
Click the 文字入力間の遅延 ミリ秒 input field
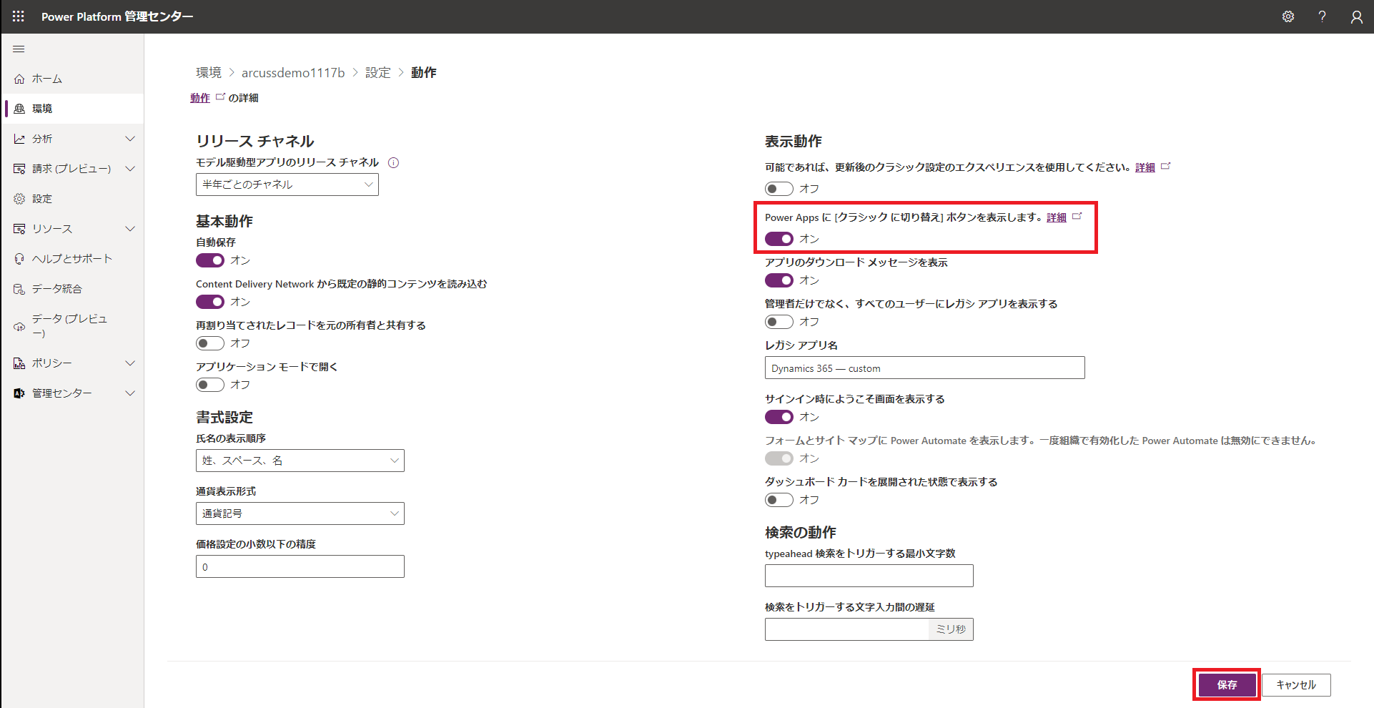click(x=846, y=629)
